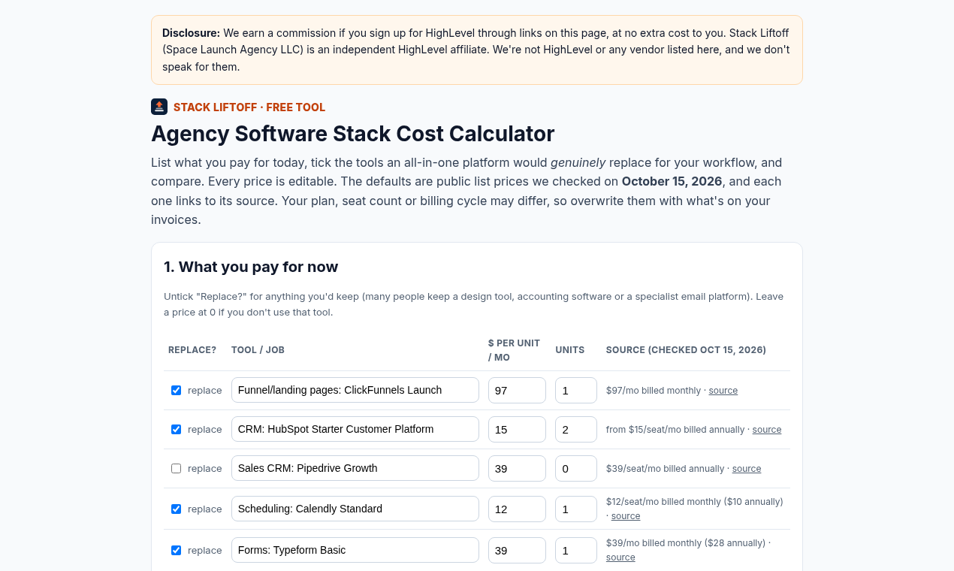
Task: Click the Calendly price field showing 12
Action: [517, 509]
